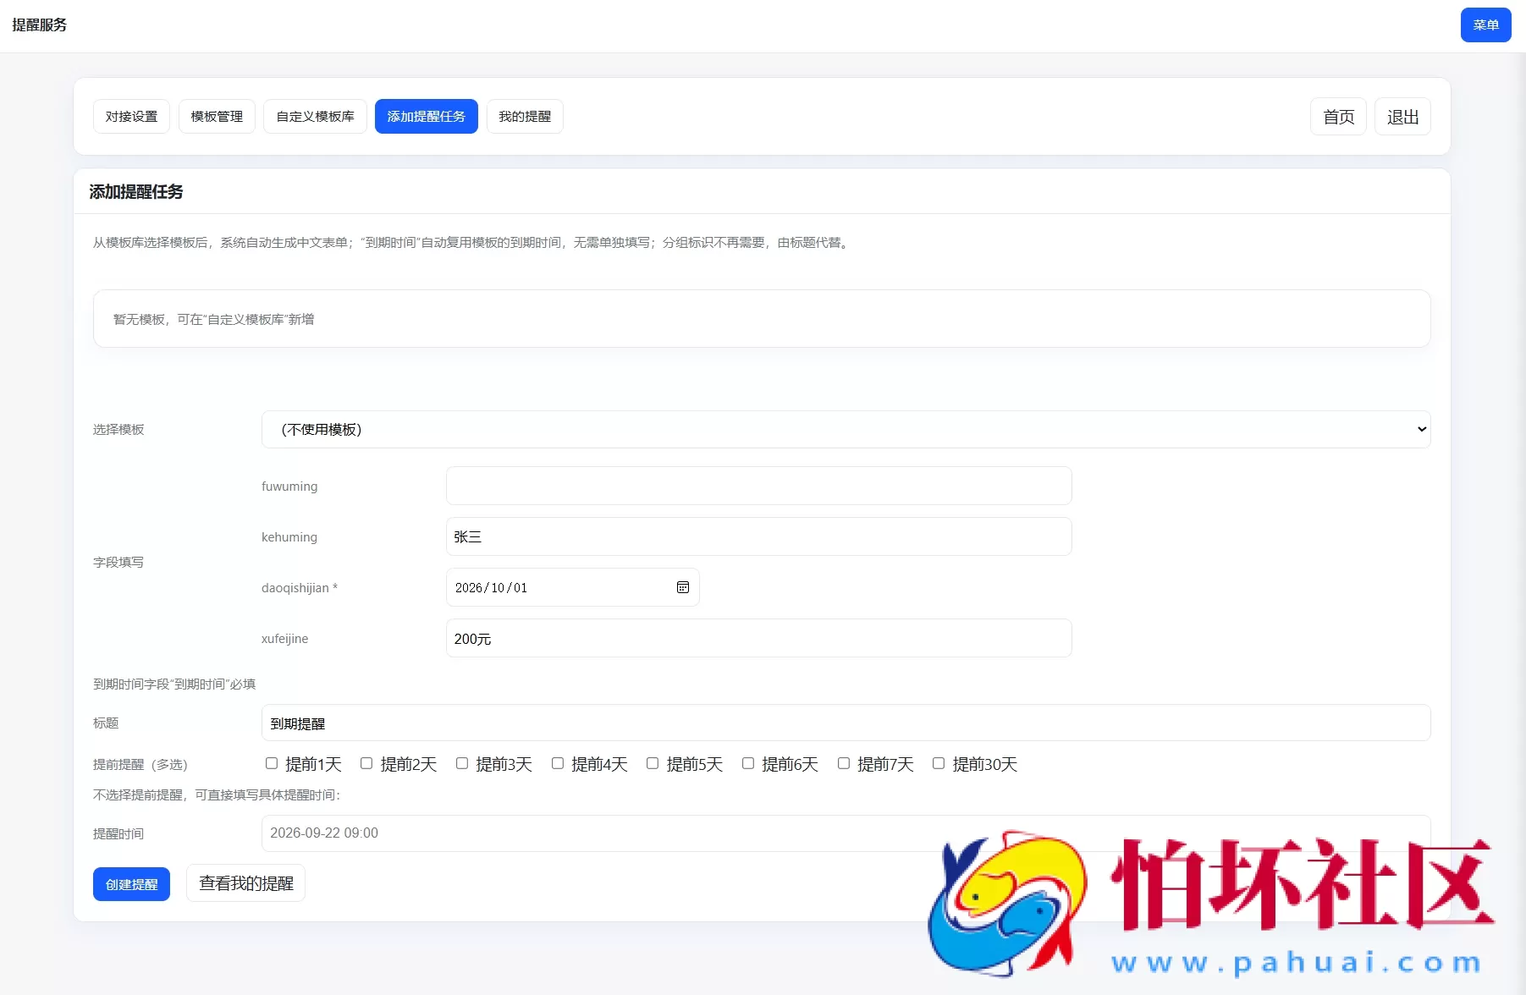Enable the 提前7天 checkbox
The height and width of the screenshot is (995, 1526).
[843, 763]
